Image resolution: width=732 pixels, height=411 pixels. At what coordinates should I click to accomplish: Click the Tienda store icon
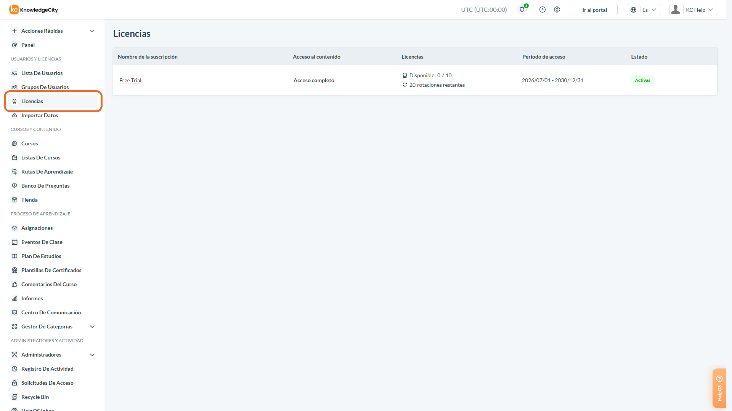pyautogui.click(x=14, y=200)
